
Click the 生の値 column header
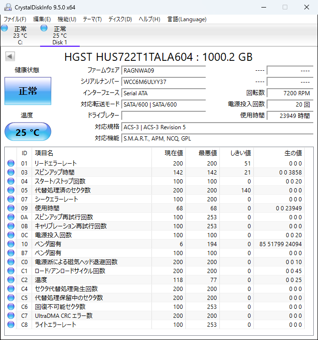coord(293,153)
